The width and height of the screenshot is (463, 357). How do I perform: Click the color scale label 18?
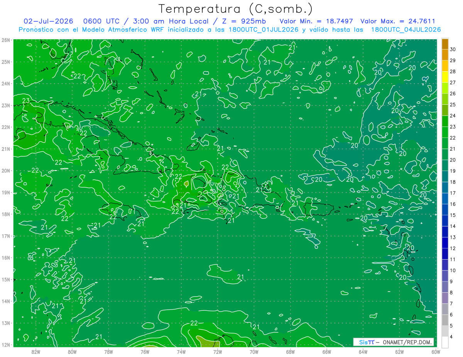[453, 182]
